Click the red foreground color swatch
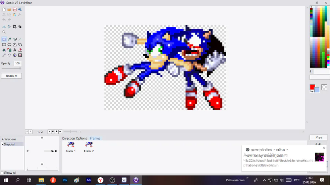The image size is (330, 185). 312,87
